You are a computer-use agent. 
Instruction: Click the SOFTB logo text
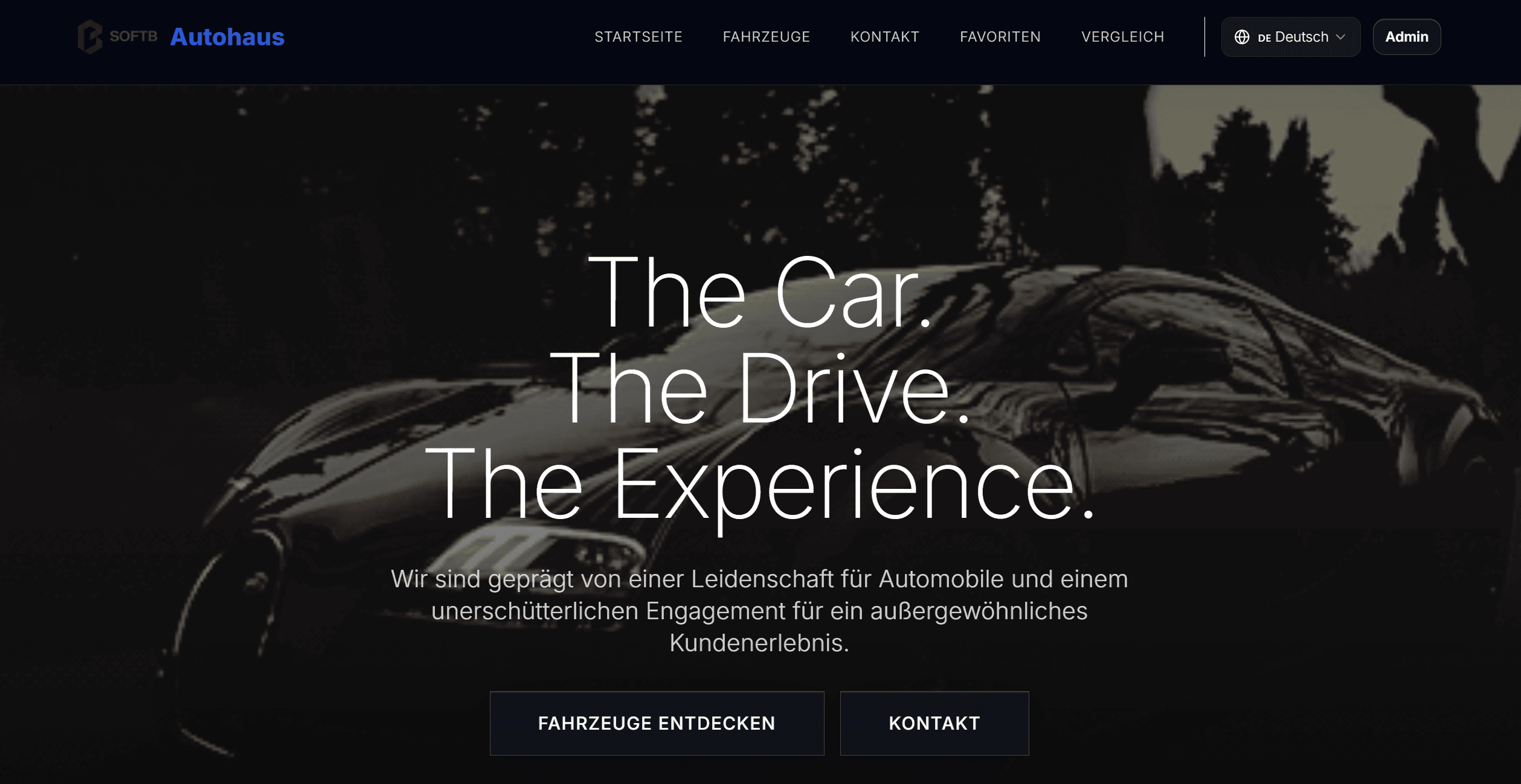(x=133, y=36)
